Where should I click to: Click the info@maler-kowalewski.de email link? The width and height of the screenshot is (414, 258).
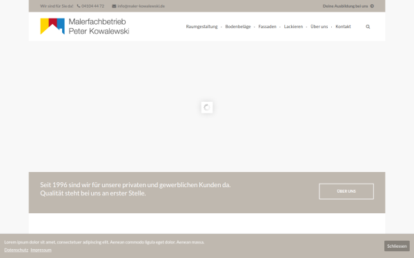pos(141,6)
